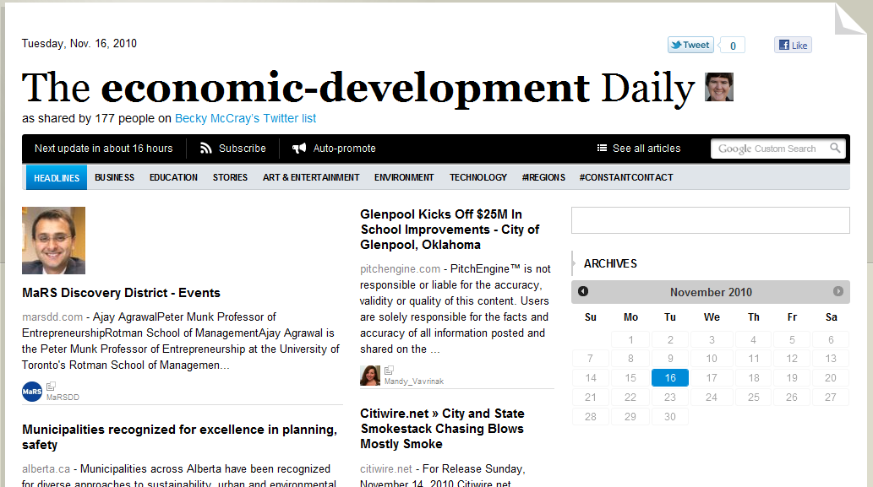The width and height of the screenshot is (873, 487).
Task: Go to previous month in calendar
Action: coord(583,291)
